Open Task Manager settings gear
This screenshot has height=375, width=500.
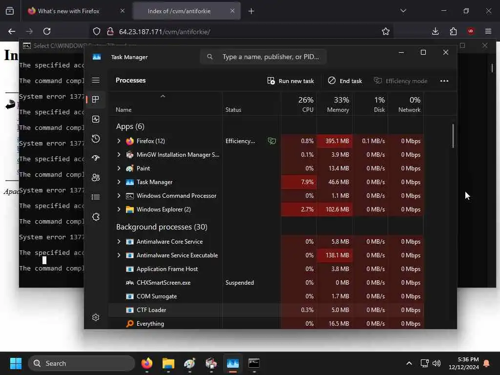pos(96,317)
